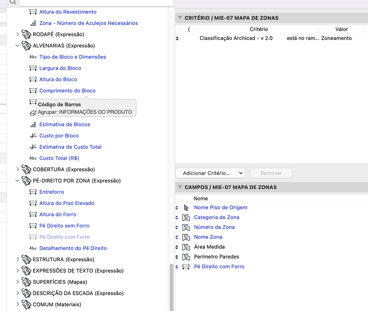Image resolution: width=368 pixels, height=311 pixels.
Task: Click the RODAPÉ group tag icon
Action: click(x=26, y=34)
